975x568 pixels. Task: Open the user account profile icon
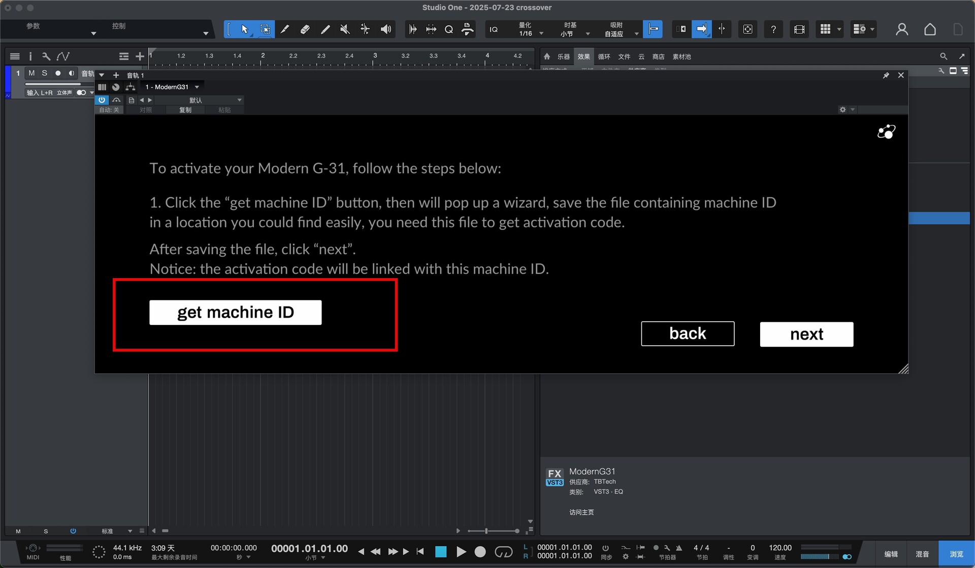click(x=902, y=29)
